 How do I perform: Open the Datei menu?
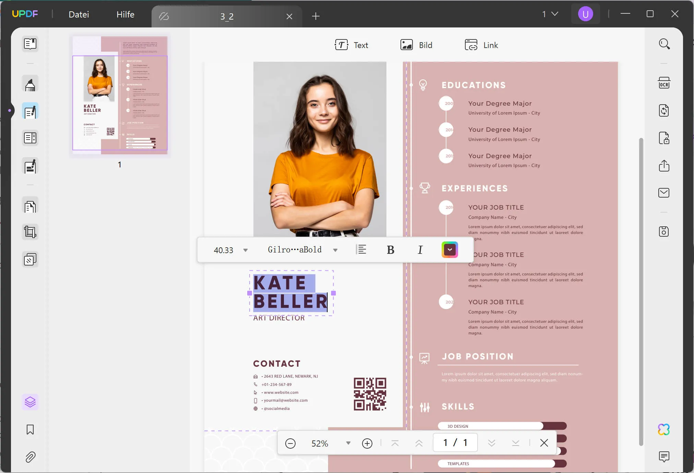click(79, 14)
